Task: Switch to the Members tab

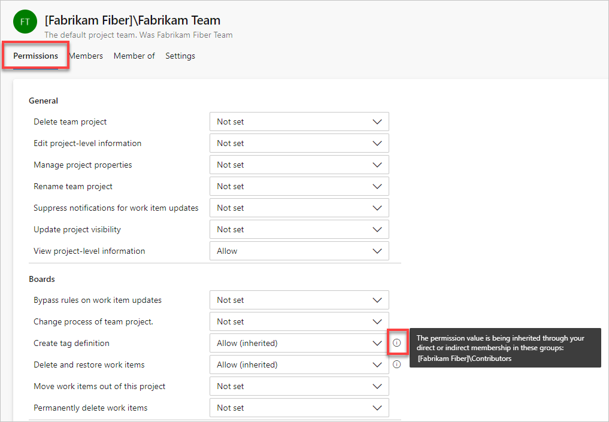Action: point(86,56)
